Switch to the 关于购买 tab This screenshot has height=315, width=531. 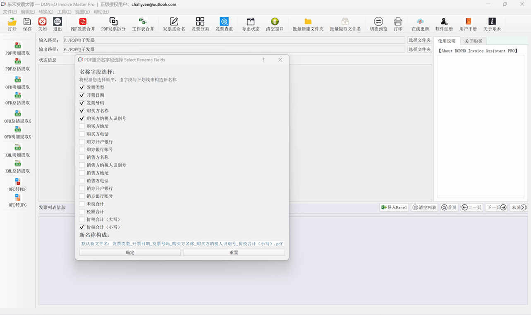[473, 41]
